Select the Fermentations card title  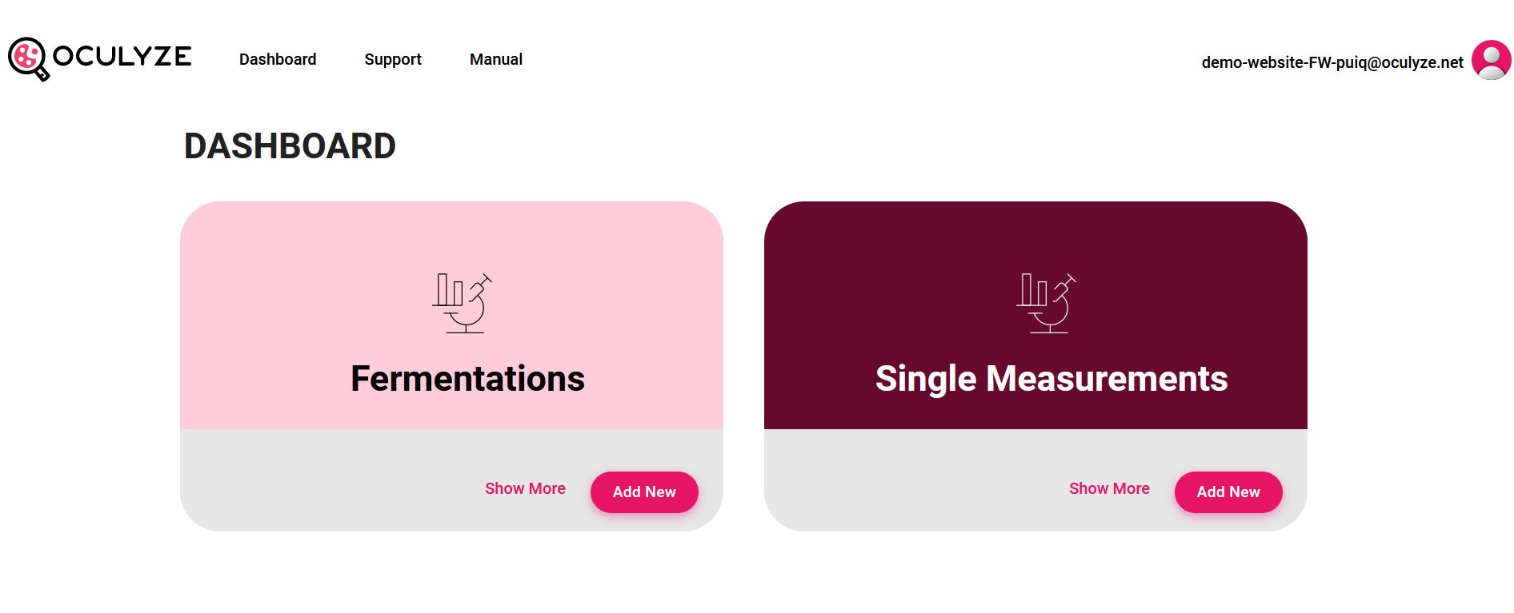point(468,378)
